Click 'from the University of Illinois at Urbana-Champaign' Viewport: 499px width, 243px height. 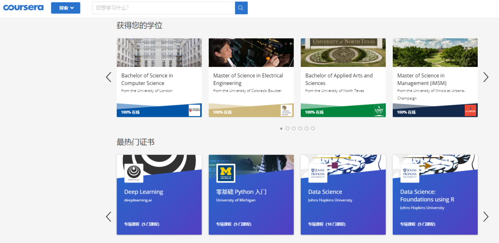431,94
